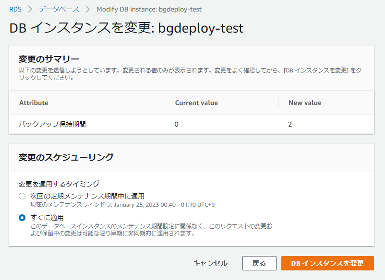385x280 pixels.
Task: Click the New value column header
Action: click(x=305, y=103)
